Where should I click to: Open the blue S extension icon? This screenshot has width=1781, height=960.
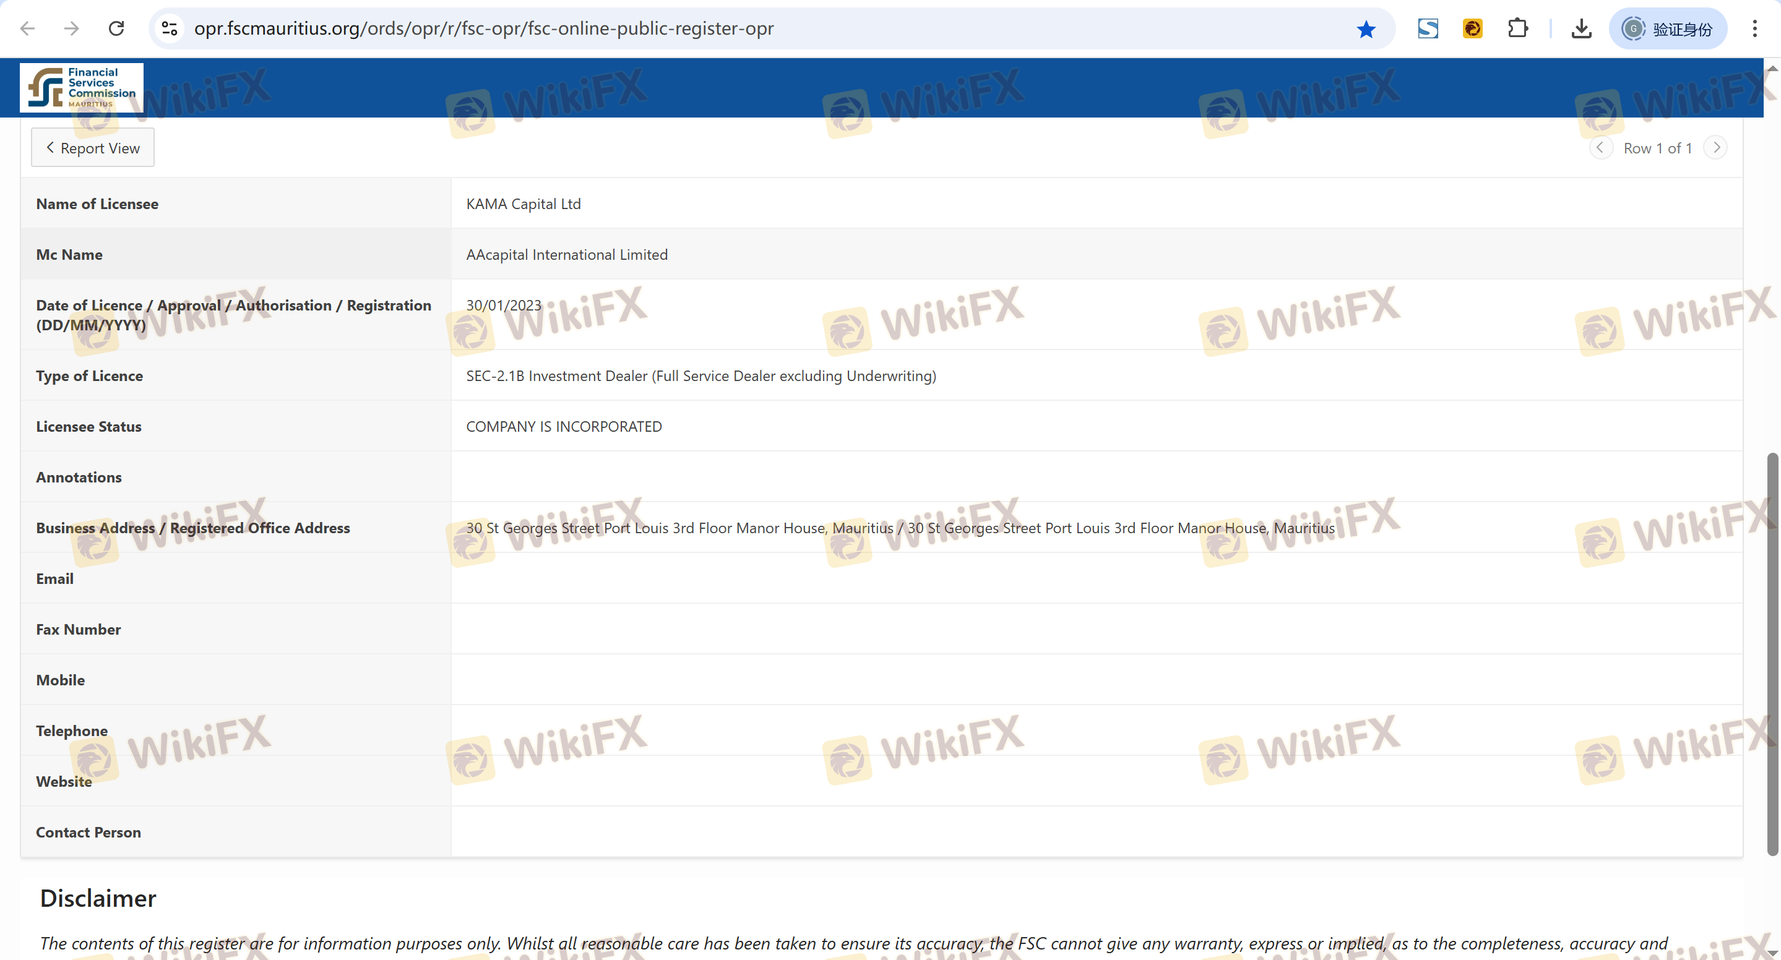tap(1428, 28)
